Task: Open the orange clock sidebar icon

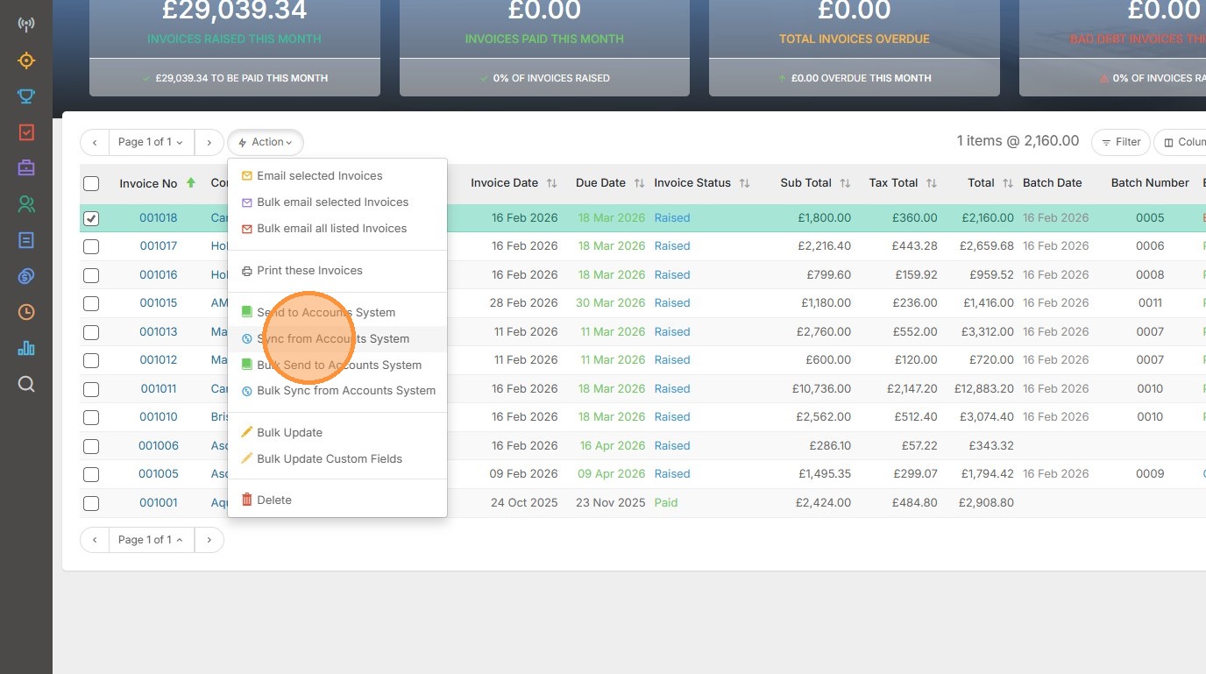Action: tap(26, 312)
